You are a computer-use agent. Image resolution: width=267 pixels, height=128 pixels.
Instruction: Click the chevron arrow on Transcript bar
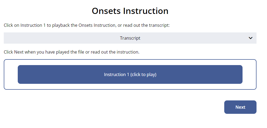(251, 38)
